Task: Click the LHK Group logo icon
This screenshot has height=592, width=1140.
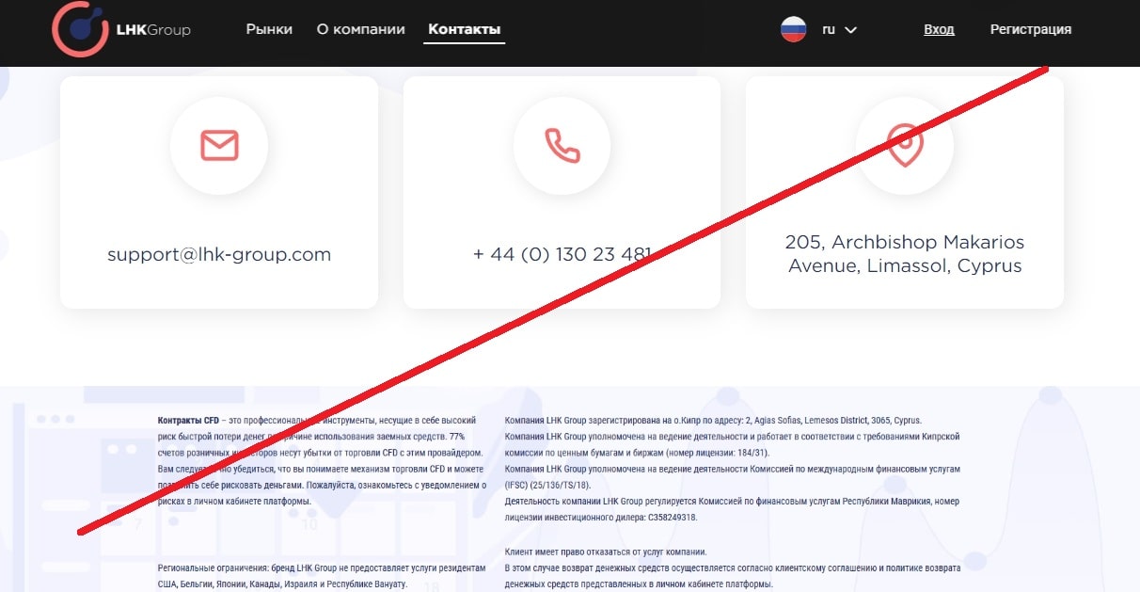Action: [81, 29]
